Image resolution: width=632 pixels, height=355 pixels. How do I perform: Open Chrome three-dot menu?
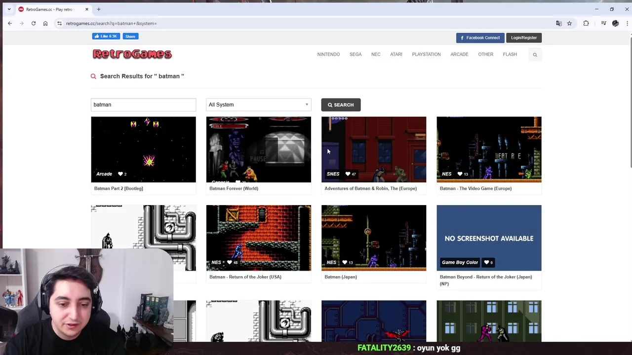pyautogui.click(x=627, y=23)
